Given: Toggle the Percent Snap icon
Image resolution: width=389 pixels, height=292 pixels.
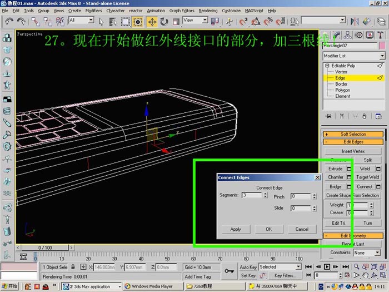Looking at the screenshot, I should pyautogui.click(x=268, y=22).
